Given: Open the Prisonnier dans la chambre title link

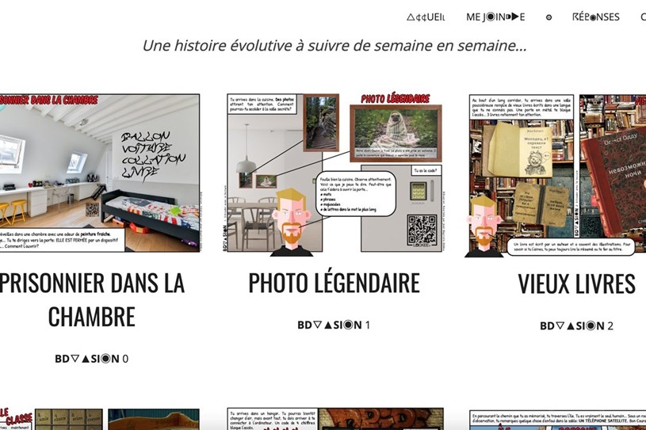Looking at the screenshot, I should [x=91, y=299].
